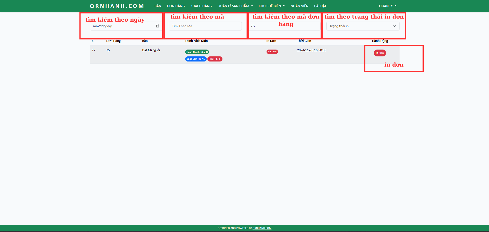
Task: Click the Đơn Hàng column header
Action: (x=113, y=41)
